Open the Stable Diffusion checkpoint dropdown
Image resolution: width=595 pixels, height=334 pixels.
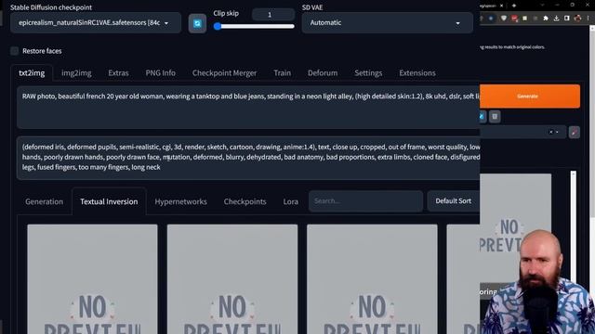point(96,22)
